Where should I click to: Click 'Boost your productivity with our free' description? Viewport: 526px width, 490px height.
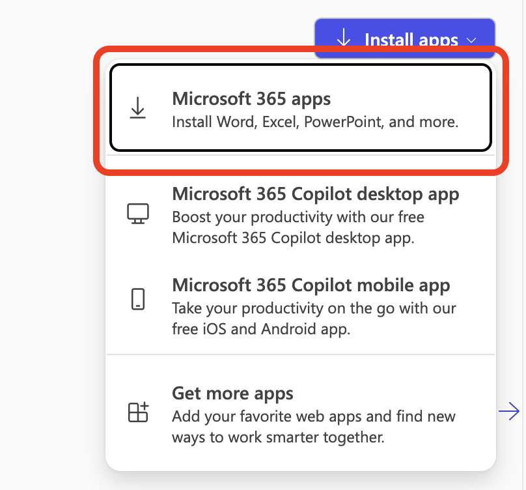[x=298, y=227]
